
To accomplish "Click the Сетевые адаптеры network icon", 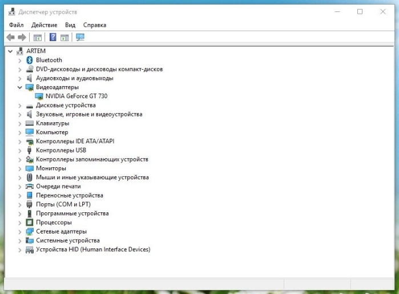I will [30, 231].
